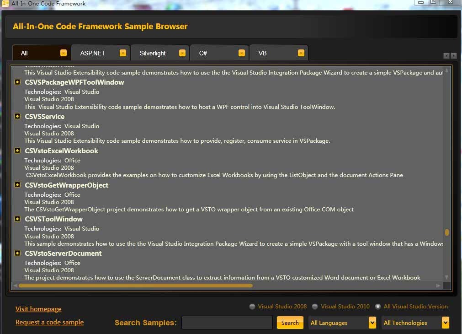The image size is (462, 334).
Task: Select the Visual Studio 2008 radio button
Action: tap(252, 307)
